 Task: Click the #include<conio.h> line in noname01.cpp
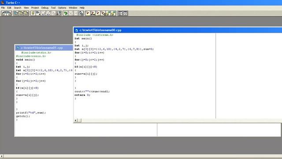tap(31, 56)
